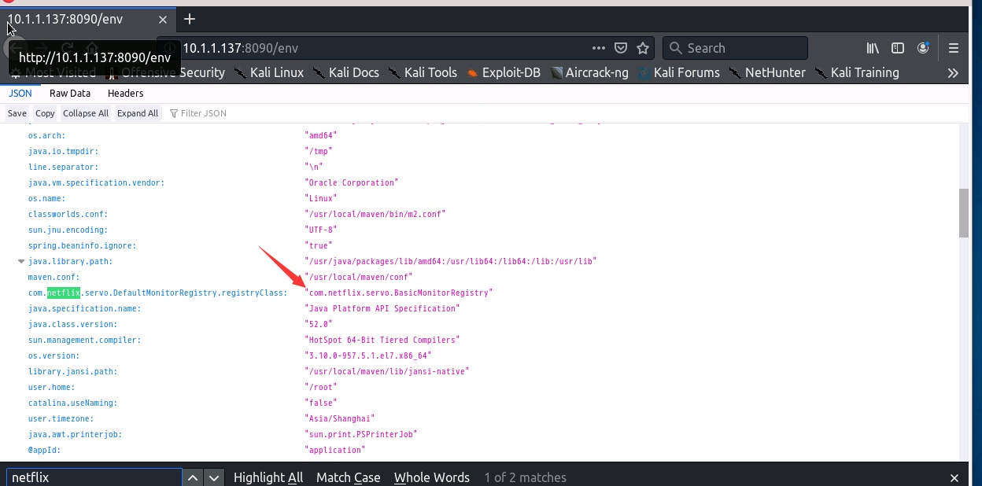
Task: Open Kali Training bookmark
Action: (857, 72)
